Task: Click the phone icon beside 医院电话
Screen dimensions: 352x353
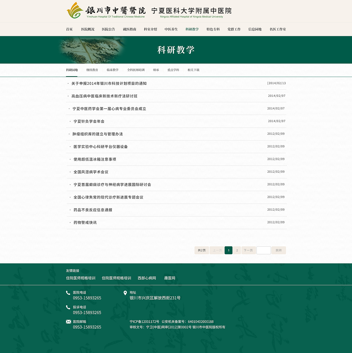Action: click(68, 293)
